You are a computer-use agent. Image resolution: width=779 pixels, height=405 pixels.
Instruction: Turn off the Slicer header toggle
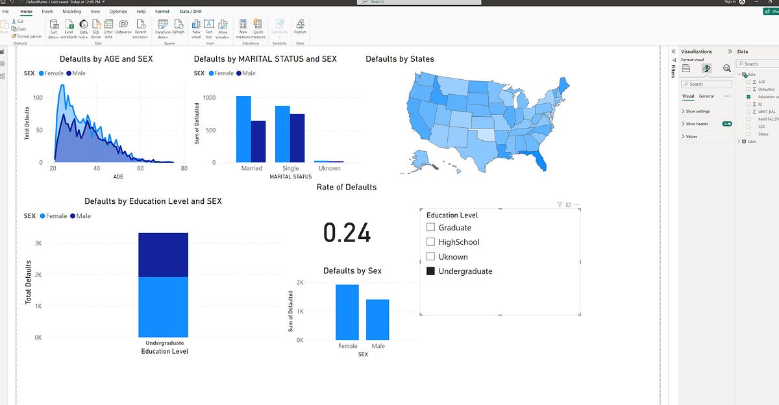tap(727, 124)
